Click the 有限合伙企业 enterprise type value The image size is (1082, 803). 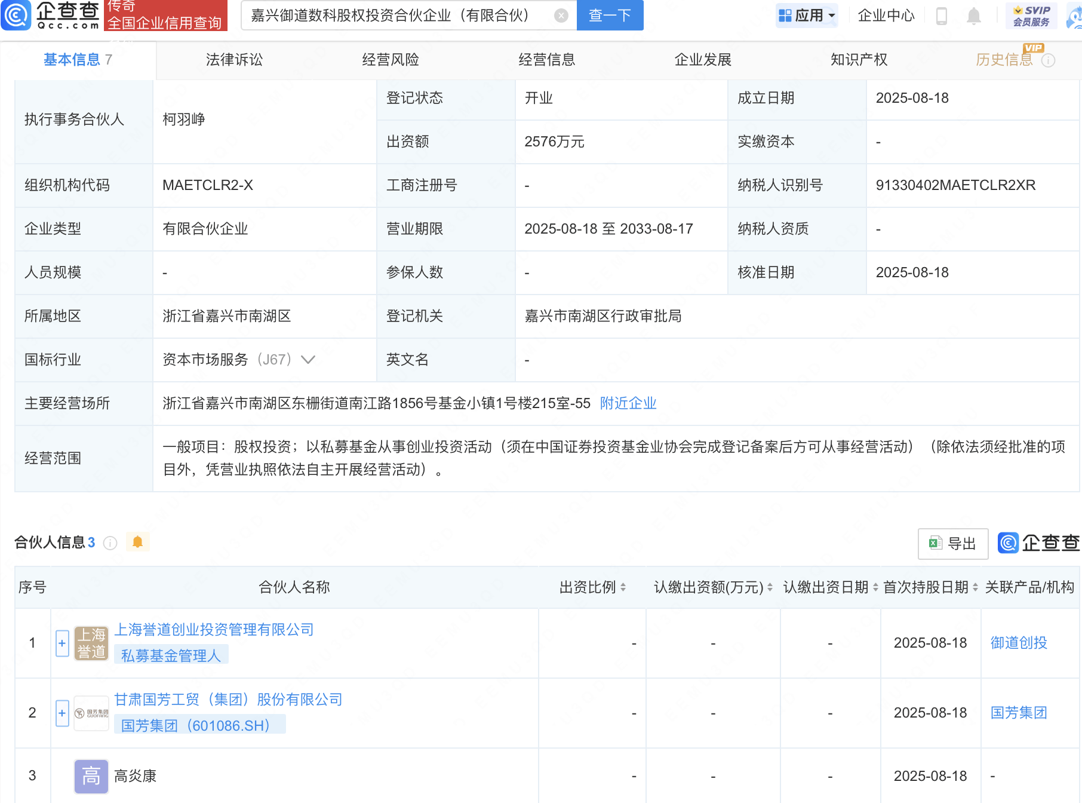tap(205, 229)
